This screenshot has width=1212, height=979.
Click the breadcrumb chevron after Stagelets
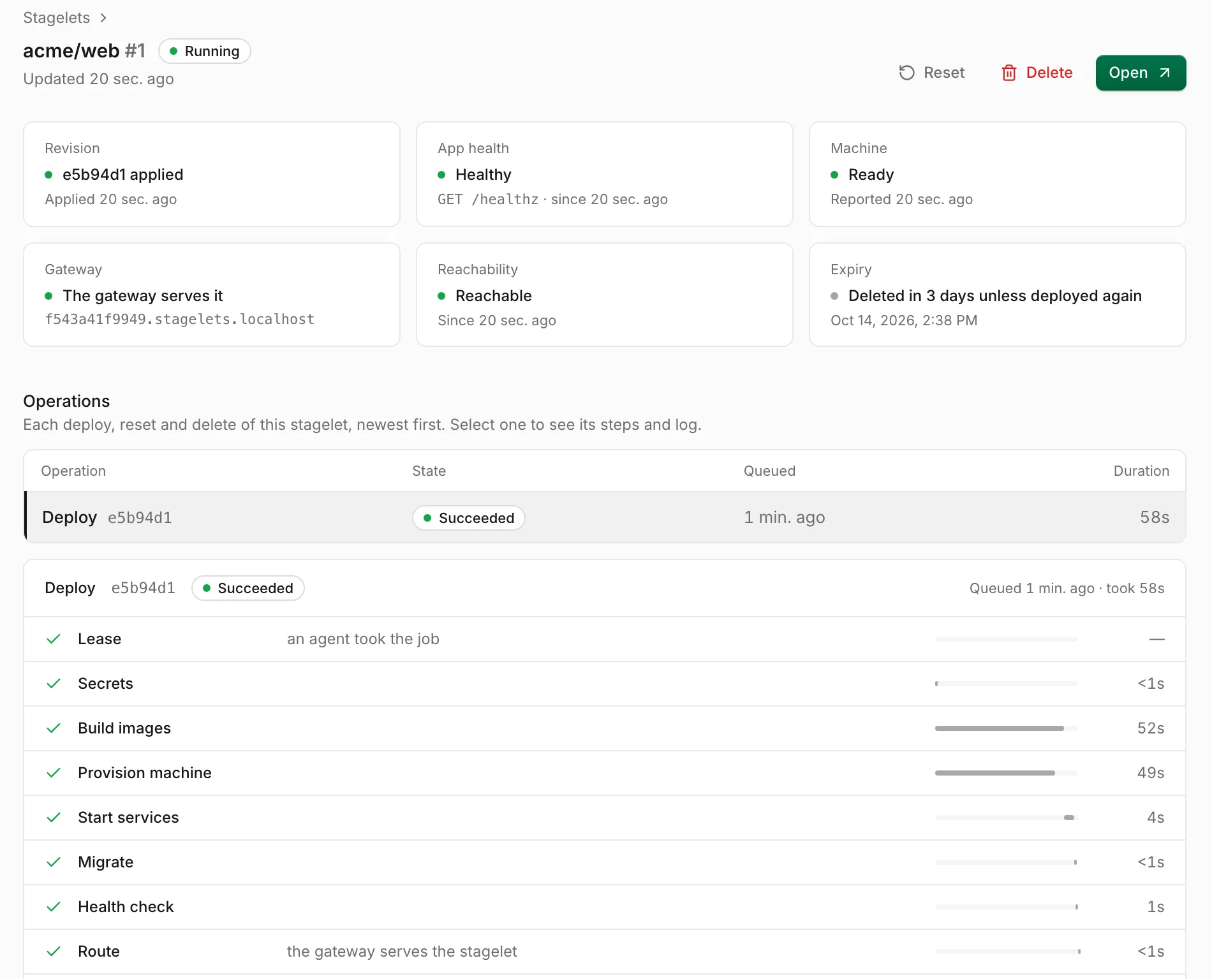(103, 18)
